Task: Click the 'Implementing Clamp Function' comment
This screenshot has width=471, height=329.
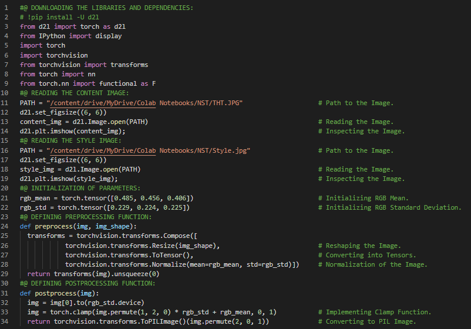Action: 378,312
